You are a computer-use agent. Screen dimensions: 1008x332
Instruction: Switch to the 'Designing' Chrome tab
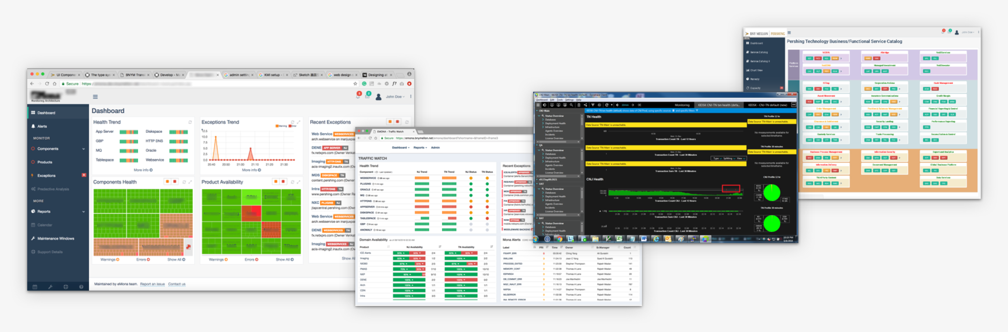tap(378, 75)
